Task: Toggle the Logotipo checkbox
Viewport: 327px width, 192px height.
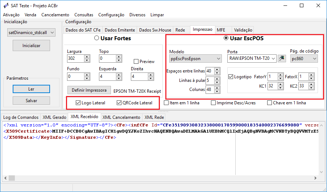Action: pyautogui.click(x=231, y=77)
